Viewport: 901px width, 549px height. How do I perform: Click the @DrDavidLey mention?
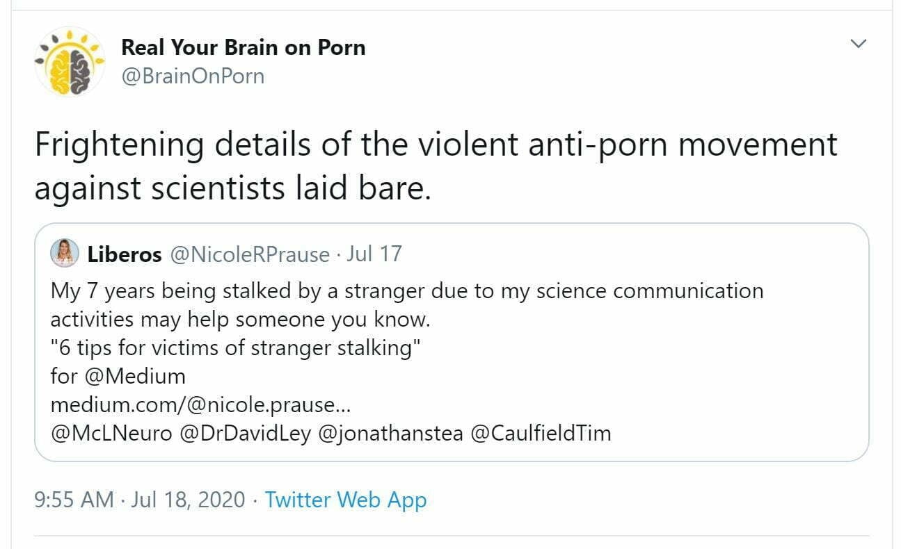245,433
